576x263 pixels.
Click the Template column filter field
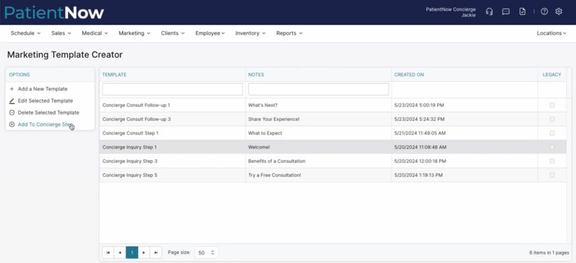(172, 89)
